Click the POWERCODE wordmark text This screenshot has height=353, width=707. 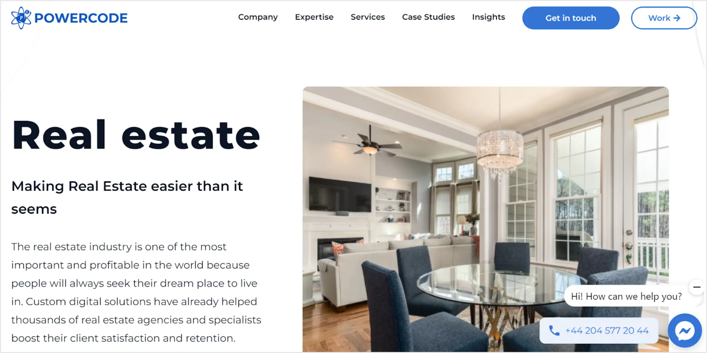81,18
